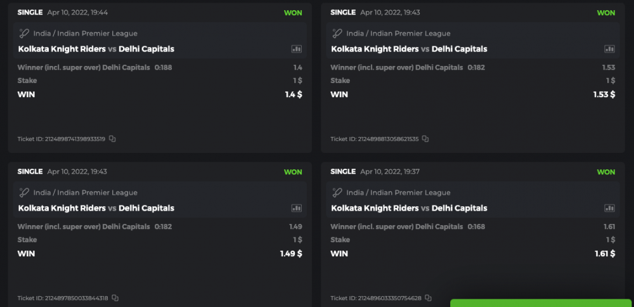634x307 pixels.
Task: Open match statistics icon on the 1.61 odds ticket
Action: [609, 208]
